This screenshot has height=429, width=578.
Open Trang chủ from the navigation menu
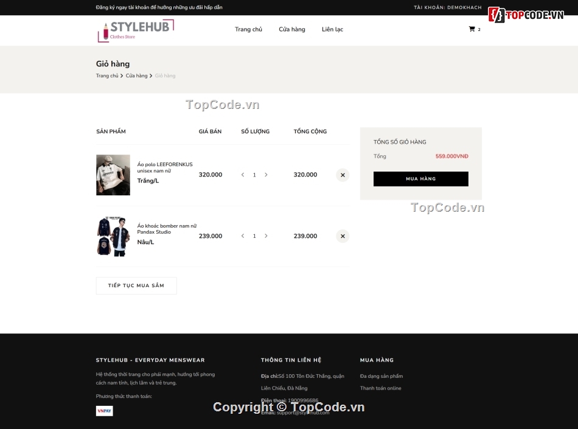[248, 29]
